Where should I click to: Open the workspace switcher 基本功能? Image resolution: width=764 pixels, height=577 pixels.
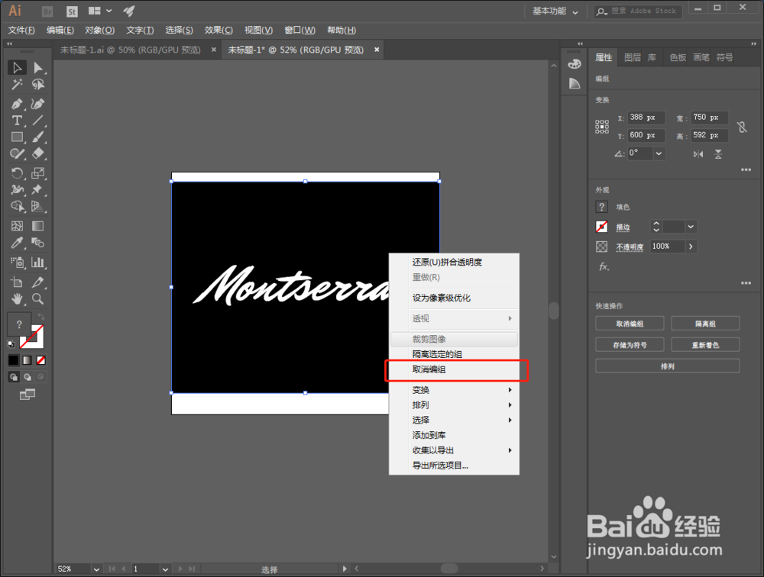pos(555,11)
